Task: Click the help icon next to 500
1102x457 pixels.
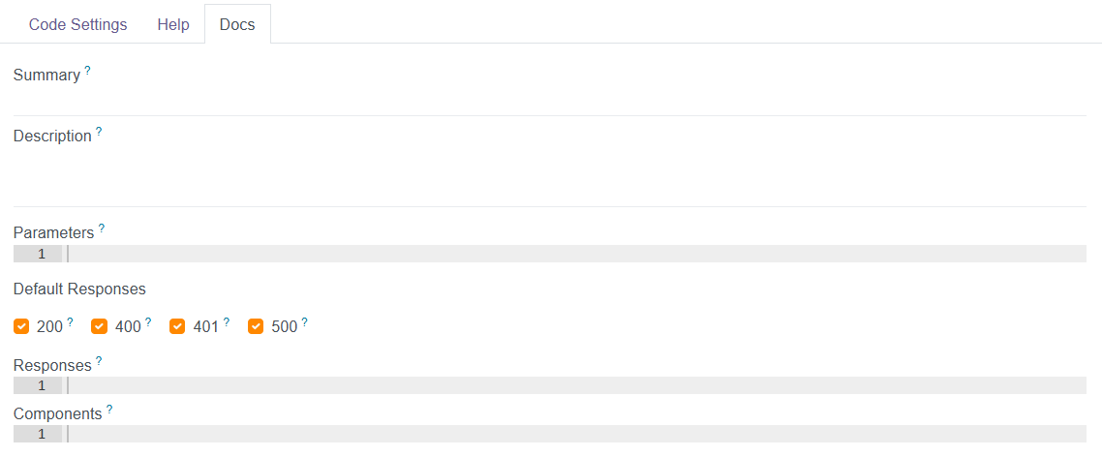Action: [x=304, y=322]
